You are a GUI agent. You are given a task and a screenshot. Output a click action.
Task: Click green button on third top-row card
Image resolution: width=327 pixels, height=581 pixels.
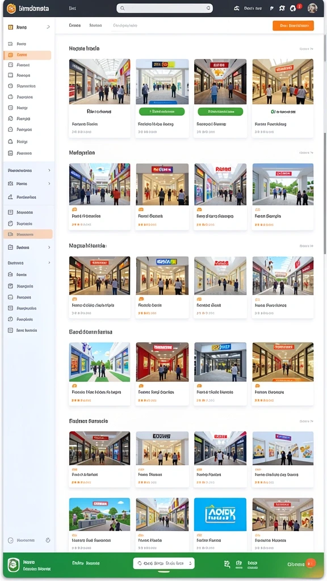click(x=220, y=112)
